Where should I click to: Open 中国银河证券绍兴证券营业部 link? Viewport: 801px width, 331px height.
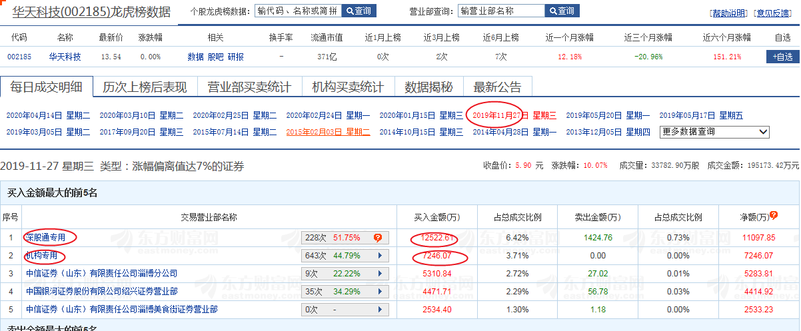(x=101, y=291)
